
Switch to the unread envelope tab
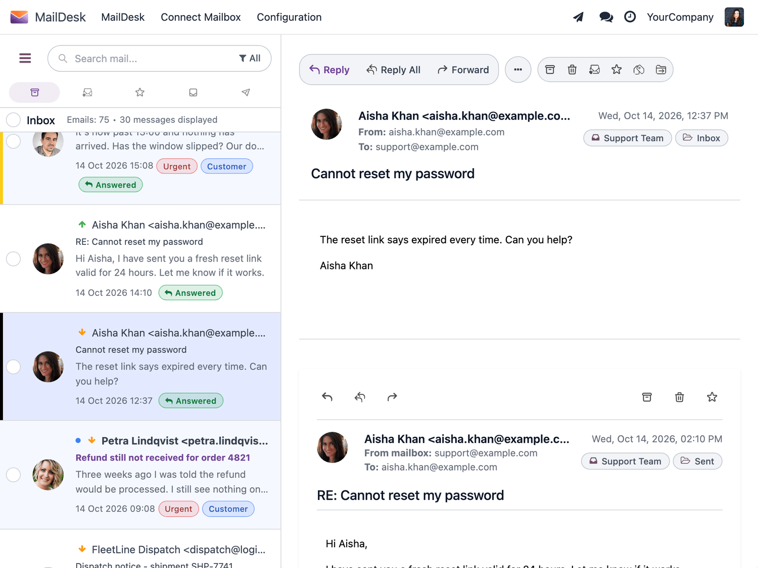87,92
